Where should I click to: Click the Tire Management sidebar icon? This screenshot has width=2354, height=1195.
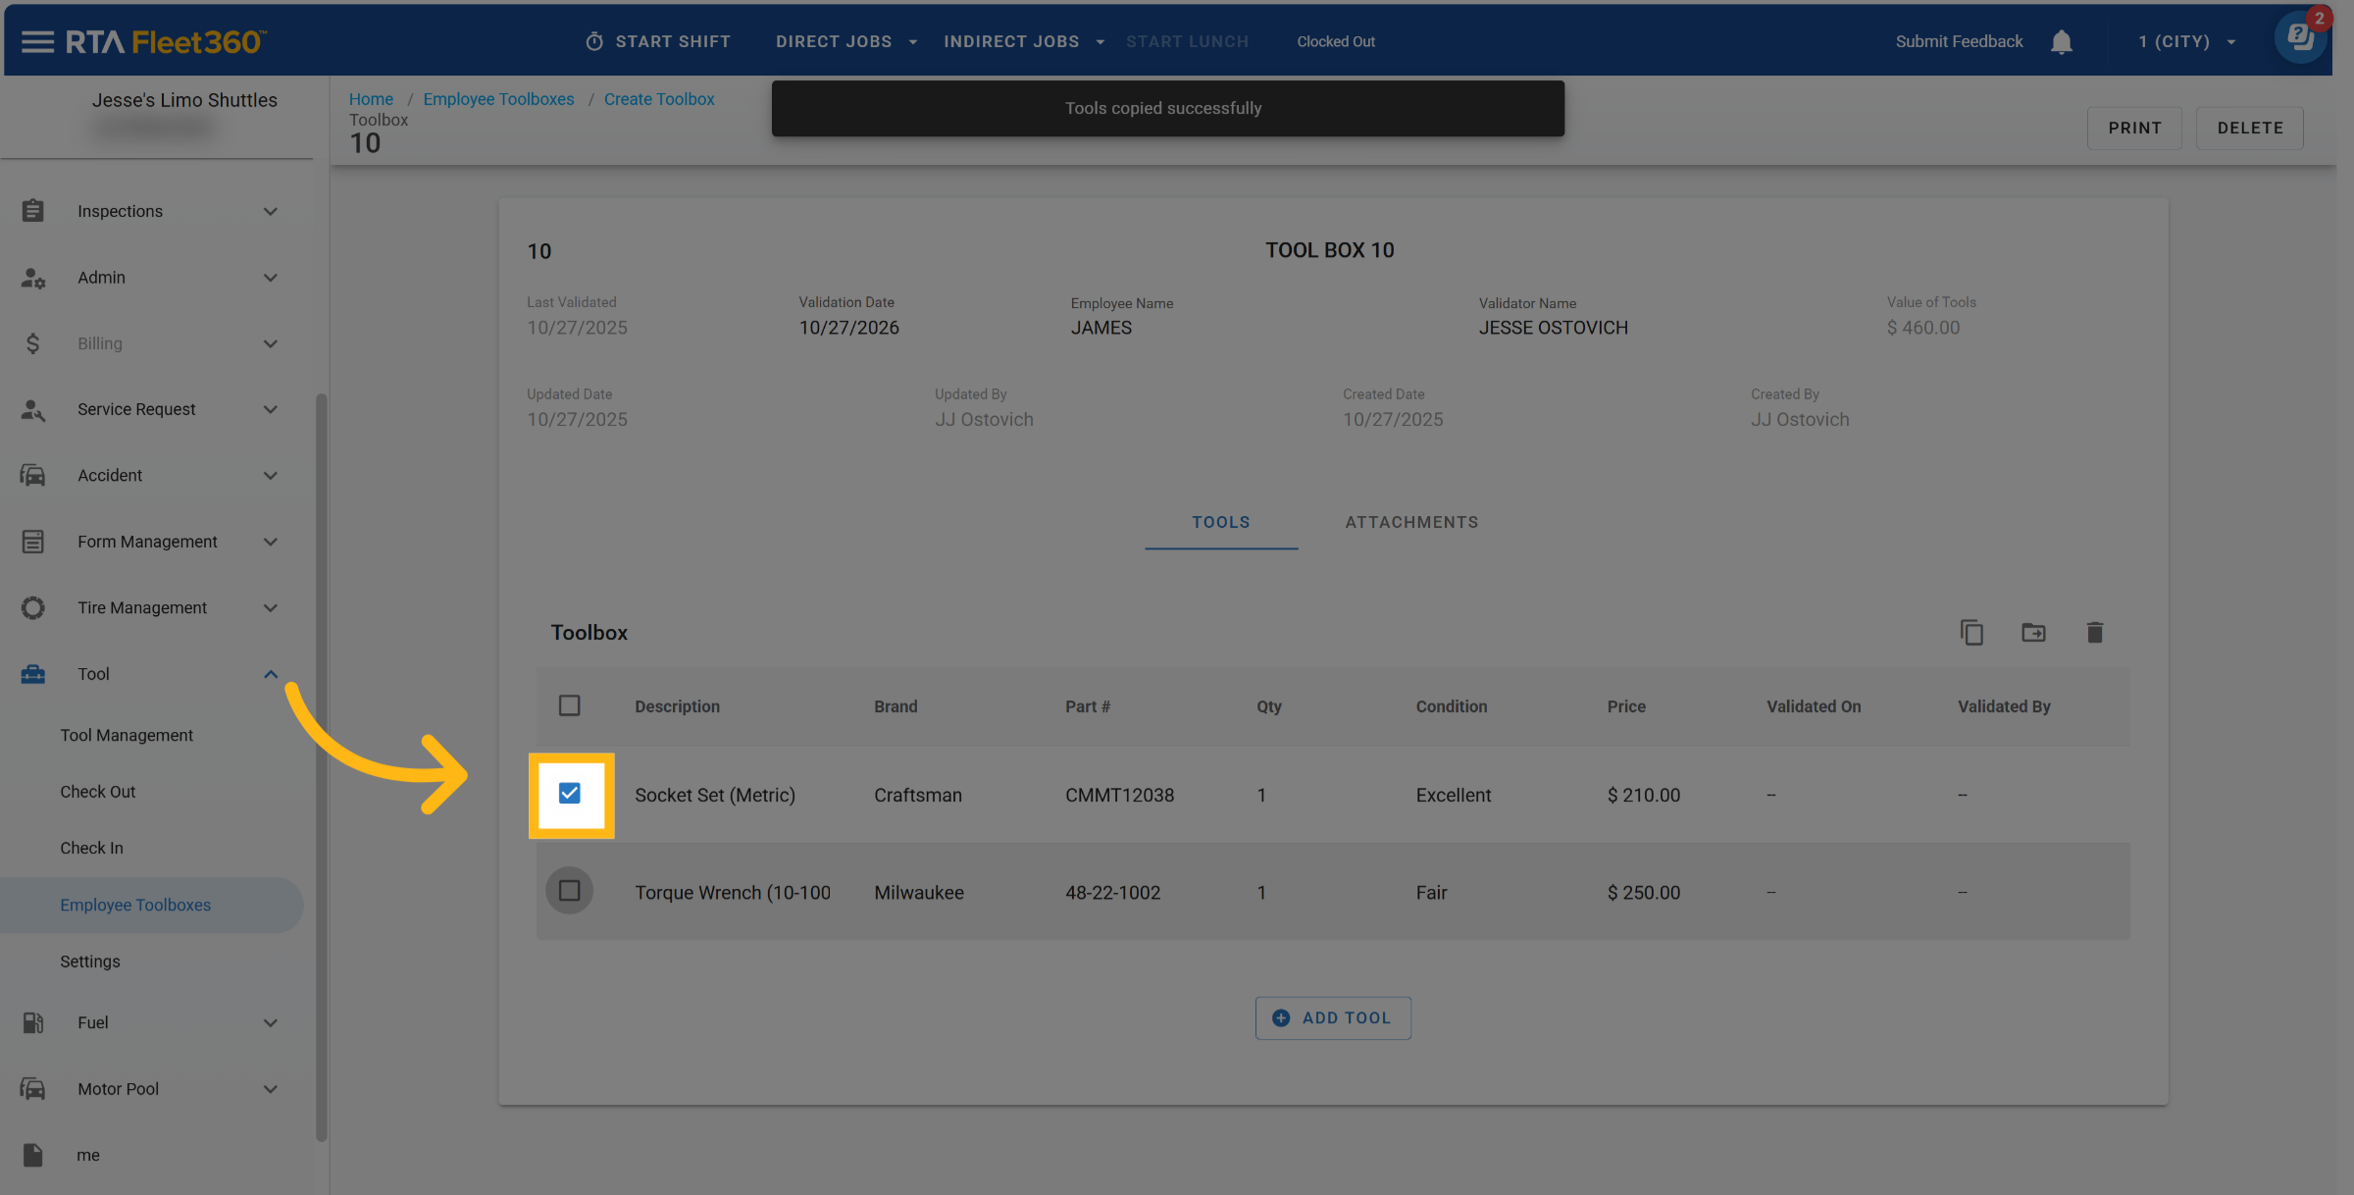click(32, 607)
